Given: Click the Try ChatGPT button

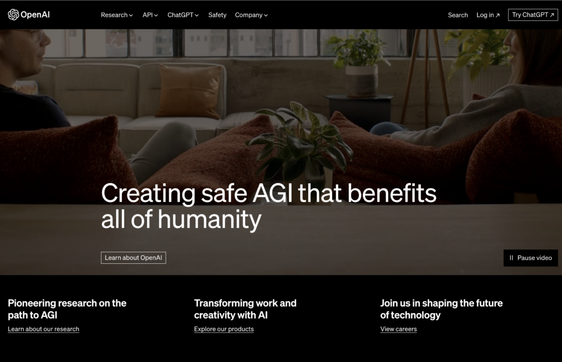Looking at the screenshot, I should [x=533, y=15].
